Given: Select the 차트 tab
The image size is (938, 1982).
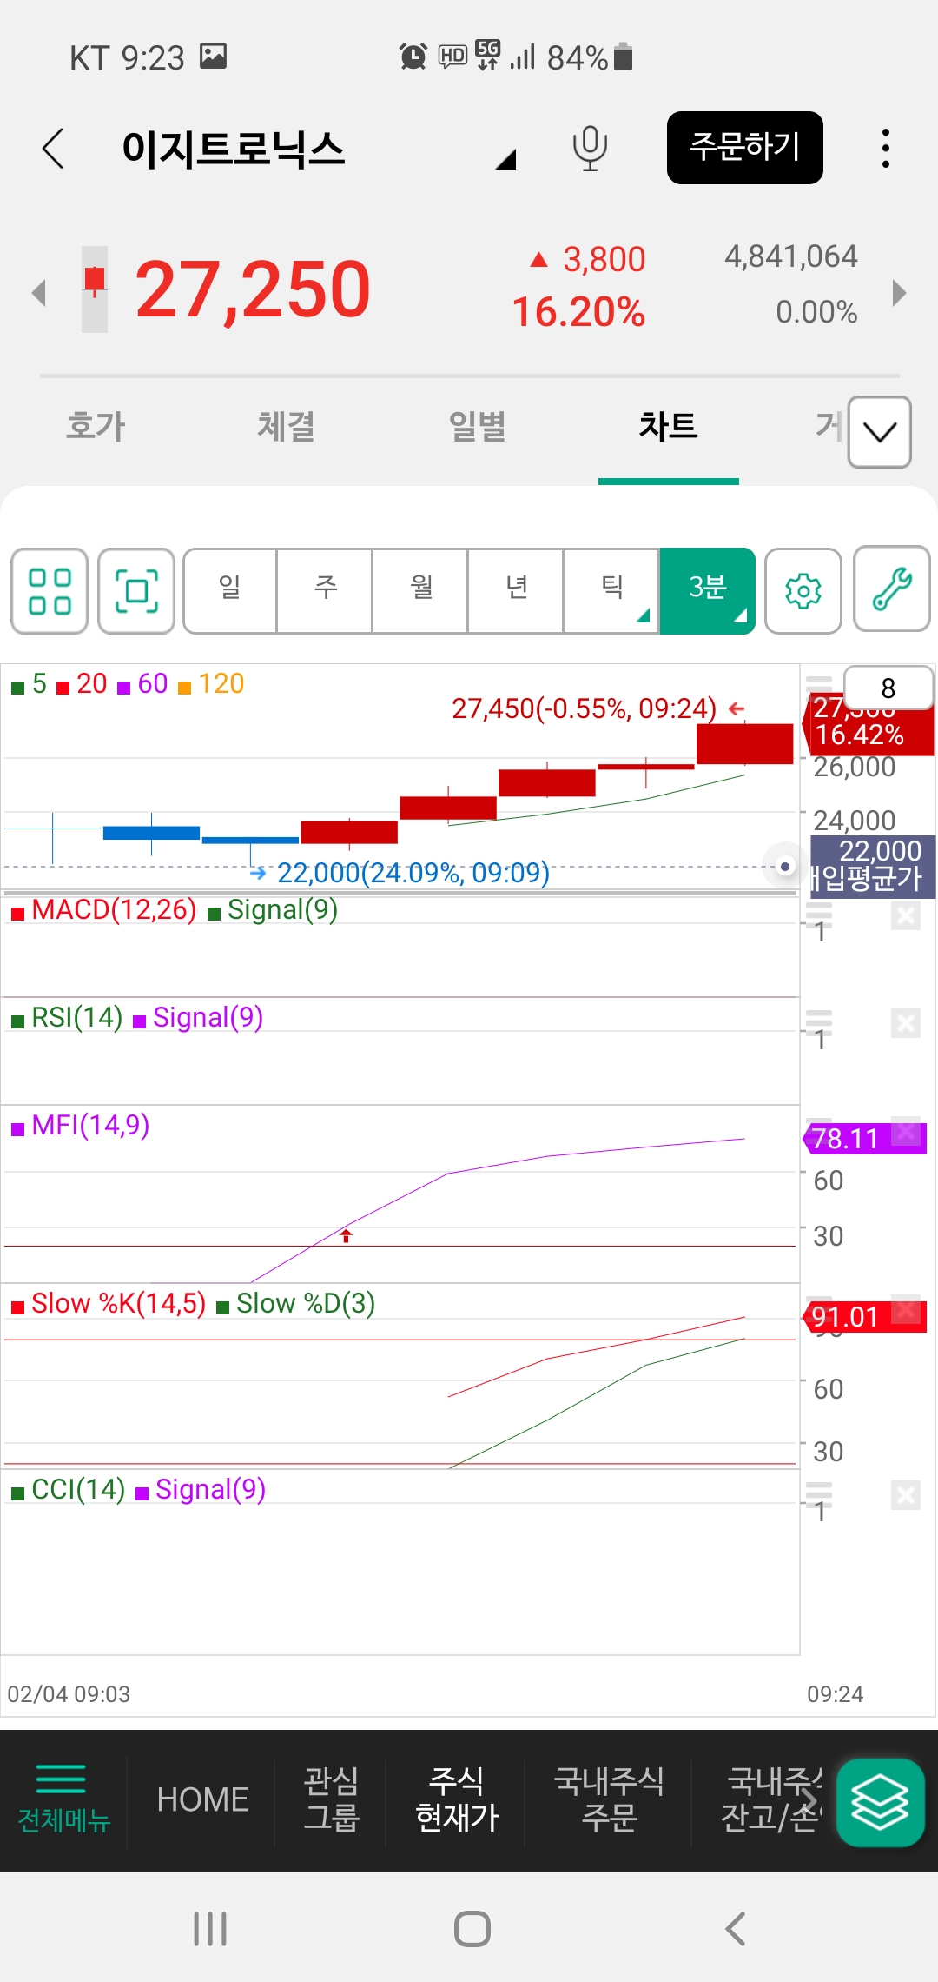Looking at the screenshot, I should (668, 427).
